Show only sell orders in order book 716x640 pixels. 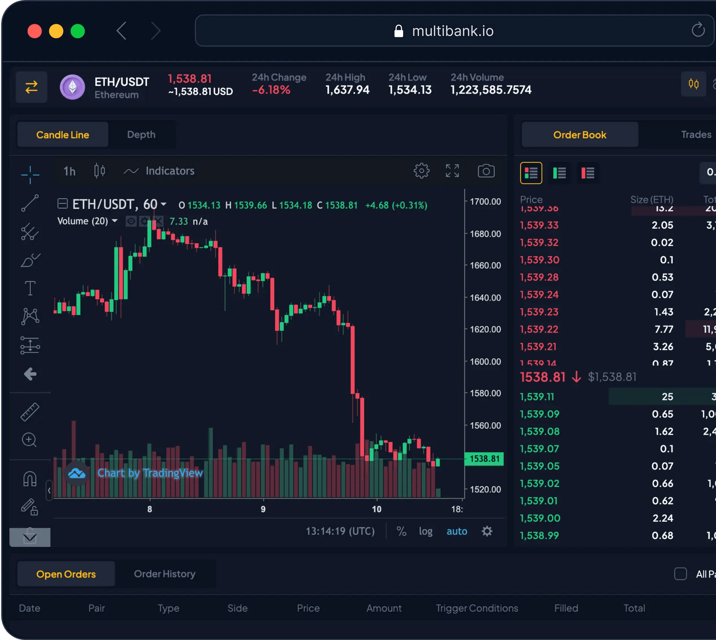pyautogui.click(x=588, y=173)
